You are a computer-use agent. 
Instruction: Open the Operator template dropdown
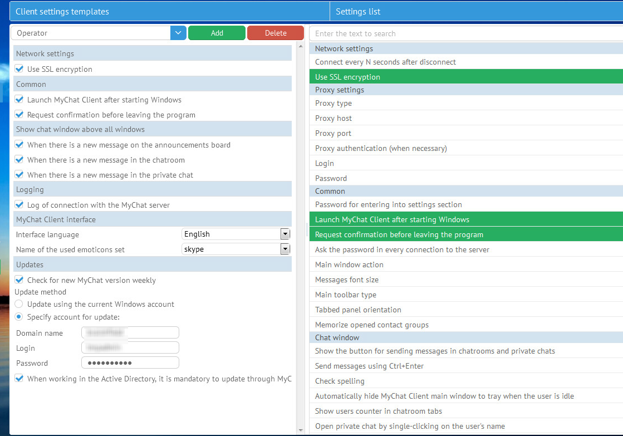click(x=178, y=33)
